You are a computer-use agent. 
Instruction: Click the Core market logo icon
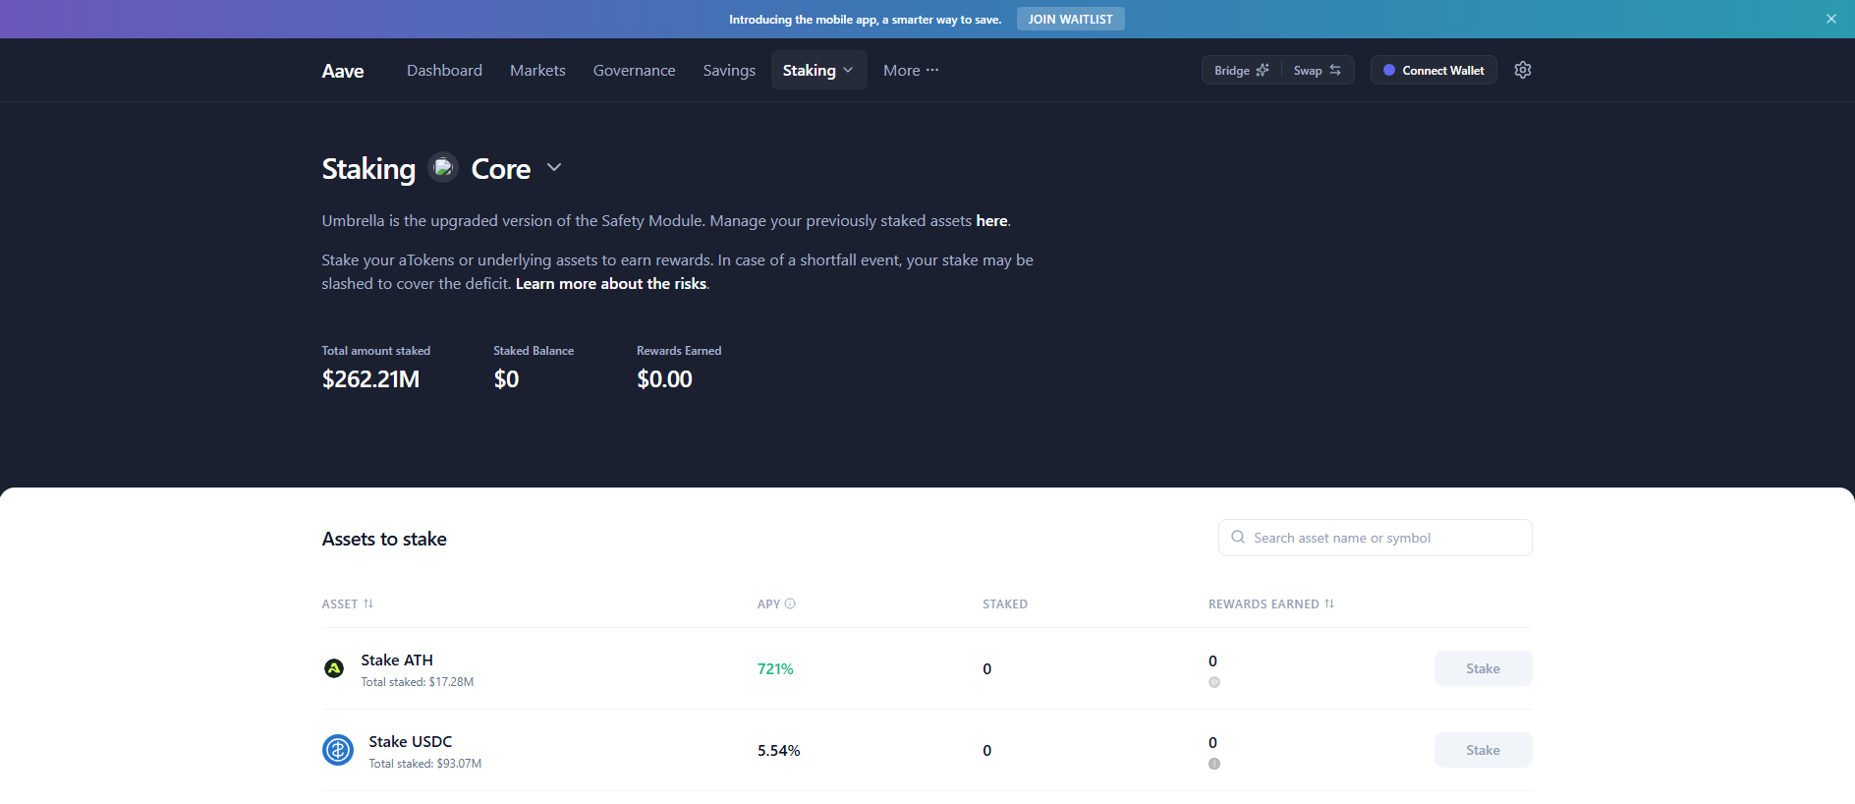click(x=443, y=168)
